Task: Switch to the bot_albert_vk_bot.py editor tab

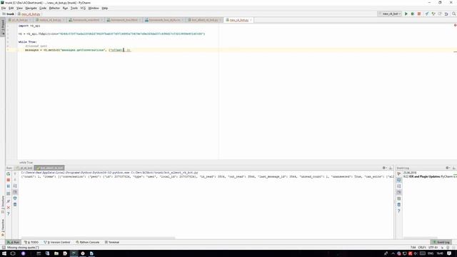Action: click(204, 20)
